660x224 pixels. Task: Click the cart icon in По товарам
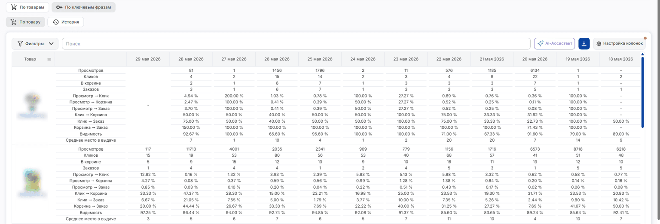coord(14,7)
